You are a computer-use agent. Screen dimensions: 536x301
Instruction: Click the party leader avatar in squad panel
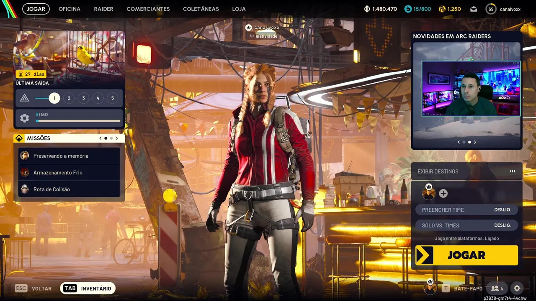tap(429, 193)
